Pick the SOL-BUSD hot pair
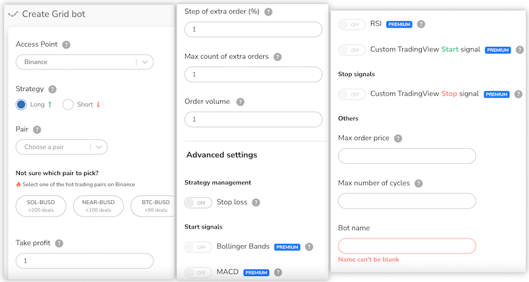The height and width of the screenshot is (282, 529). [41, 206]
